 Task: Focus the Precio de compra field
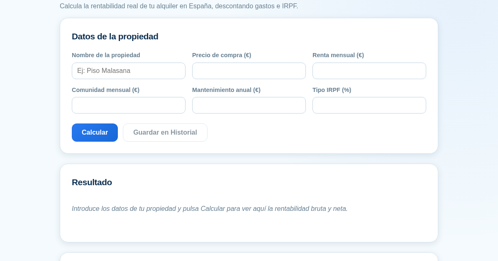249,71
